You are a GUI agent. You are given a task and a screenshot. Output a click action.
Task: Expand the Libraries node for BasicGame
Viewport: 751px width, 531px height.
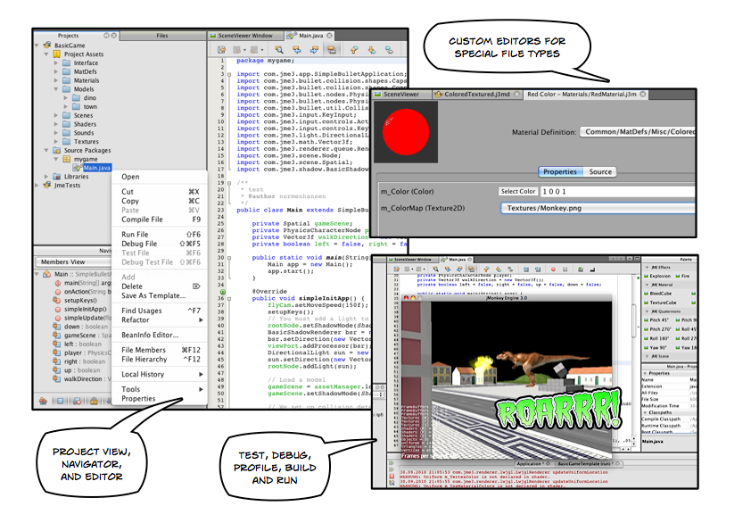pos(45,177)
